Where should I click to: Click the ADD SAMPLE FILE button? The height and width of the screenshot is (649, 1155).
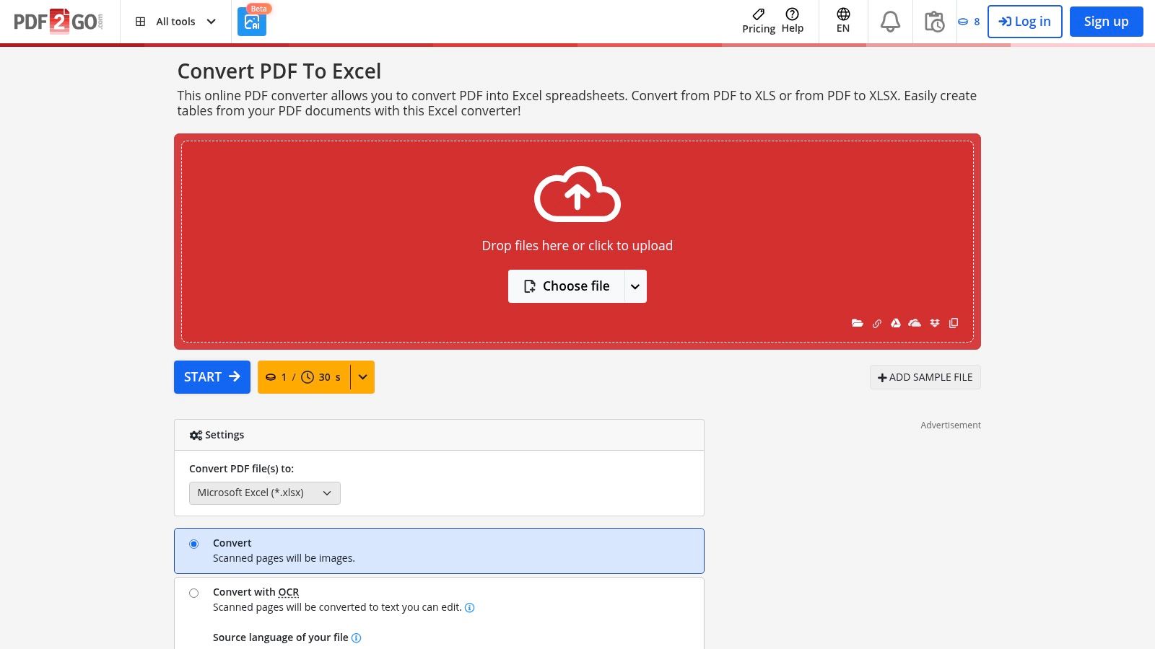tap(925, 377)
